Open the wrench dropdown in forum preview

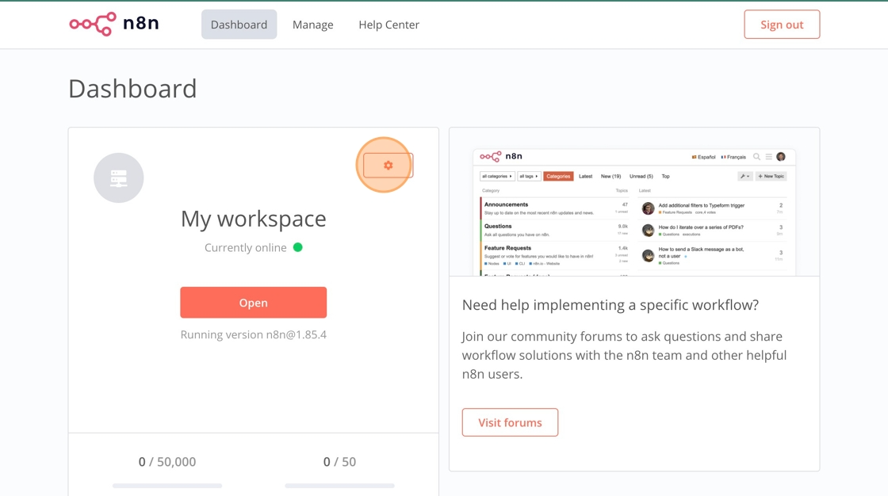[x=744, y=176]
